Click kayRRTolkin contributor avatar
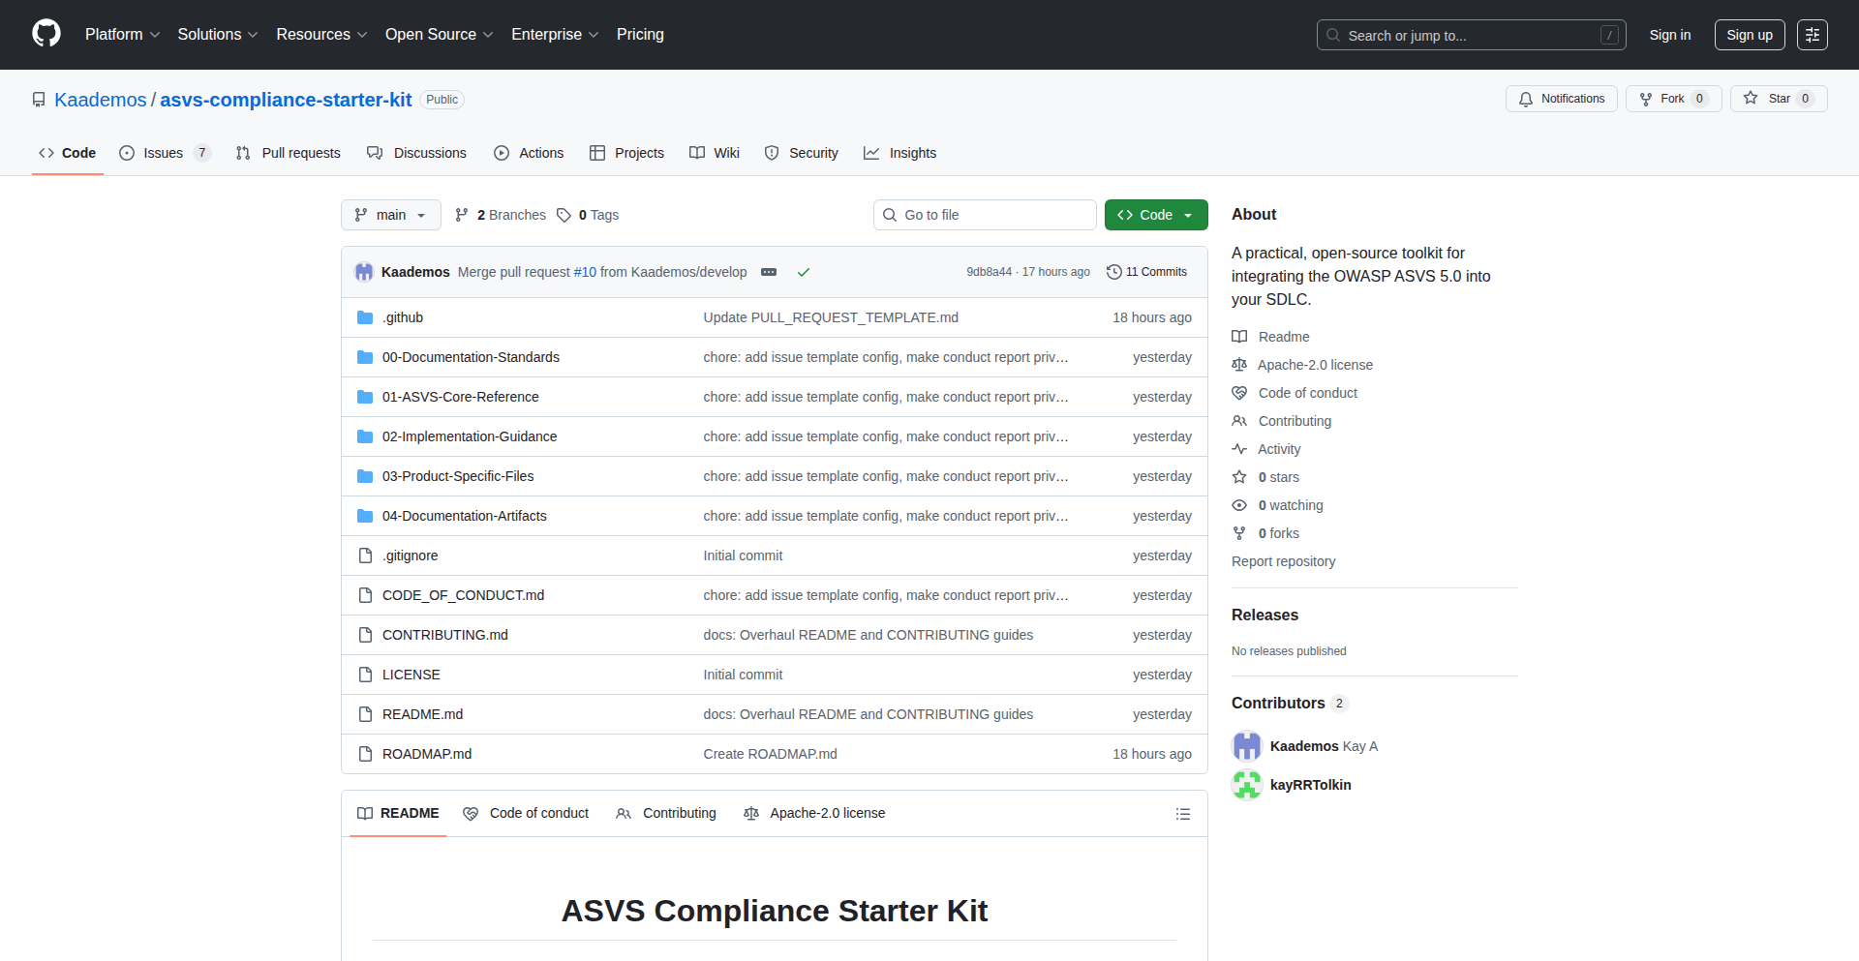The image size is (1859, 961). pos(1247,785)
